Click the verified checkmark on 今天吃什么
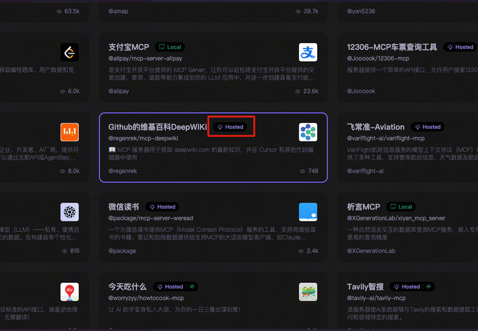Screen dimensions: 478x331 tap(192, 286)
